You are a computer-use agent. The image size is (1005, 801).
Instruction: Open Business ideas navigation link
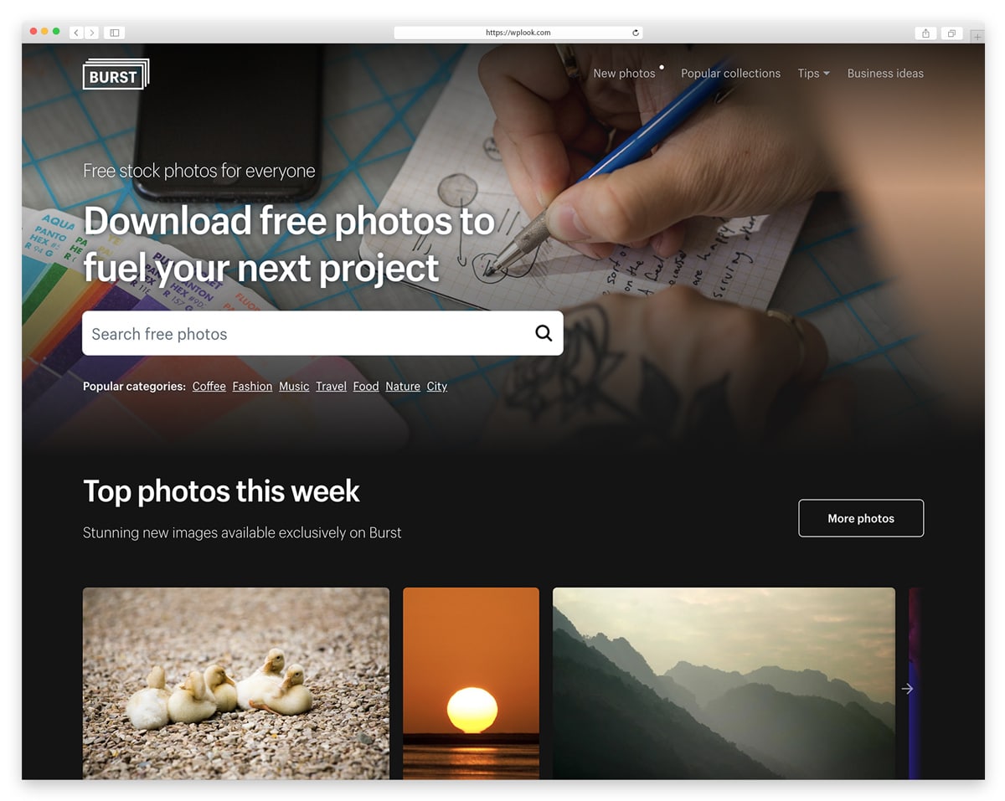[x=885, y=74]
